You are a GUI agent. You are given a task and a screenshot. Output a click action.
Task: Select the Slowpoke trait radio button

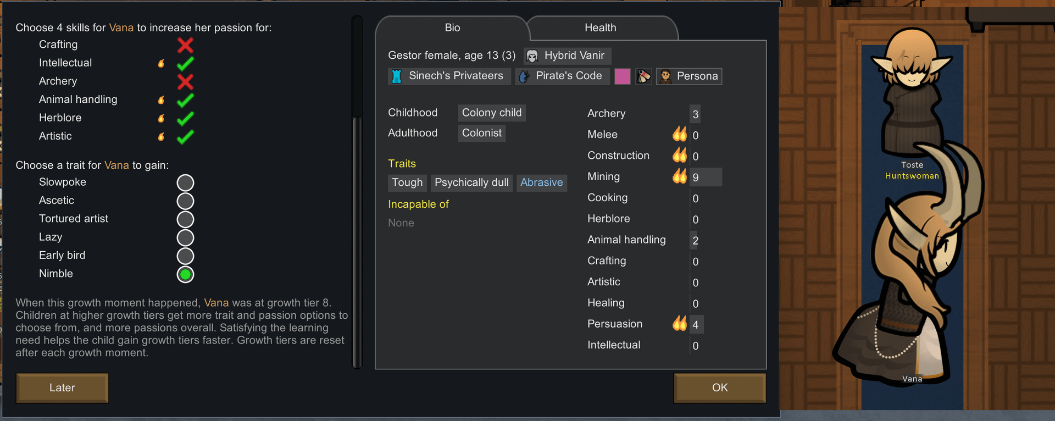[x=185, y=182]
